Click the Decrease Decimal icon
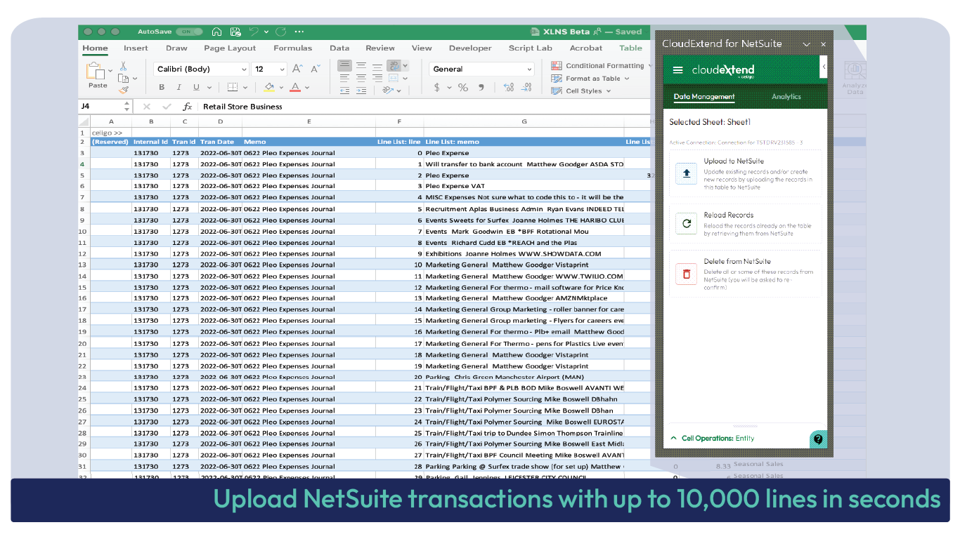 526,88
